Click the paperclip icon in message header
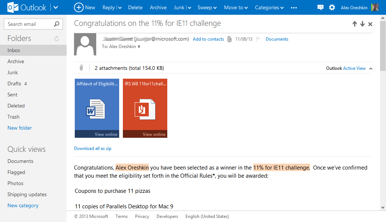Screen dimensions: 386x222 point(229,39)
